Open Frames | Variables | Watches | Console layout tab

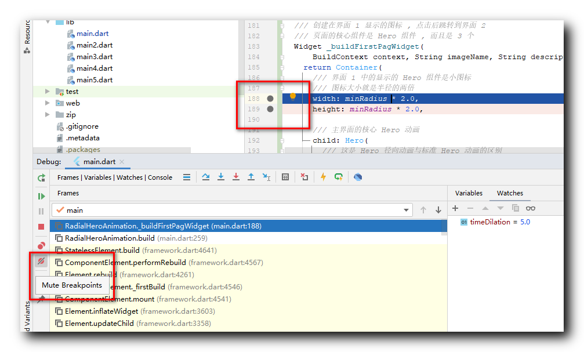coord(115,177)
